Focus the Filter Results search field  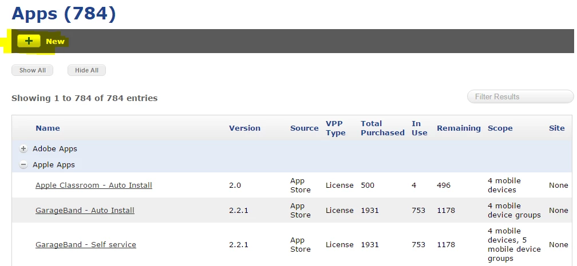pos(520,97)
